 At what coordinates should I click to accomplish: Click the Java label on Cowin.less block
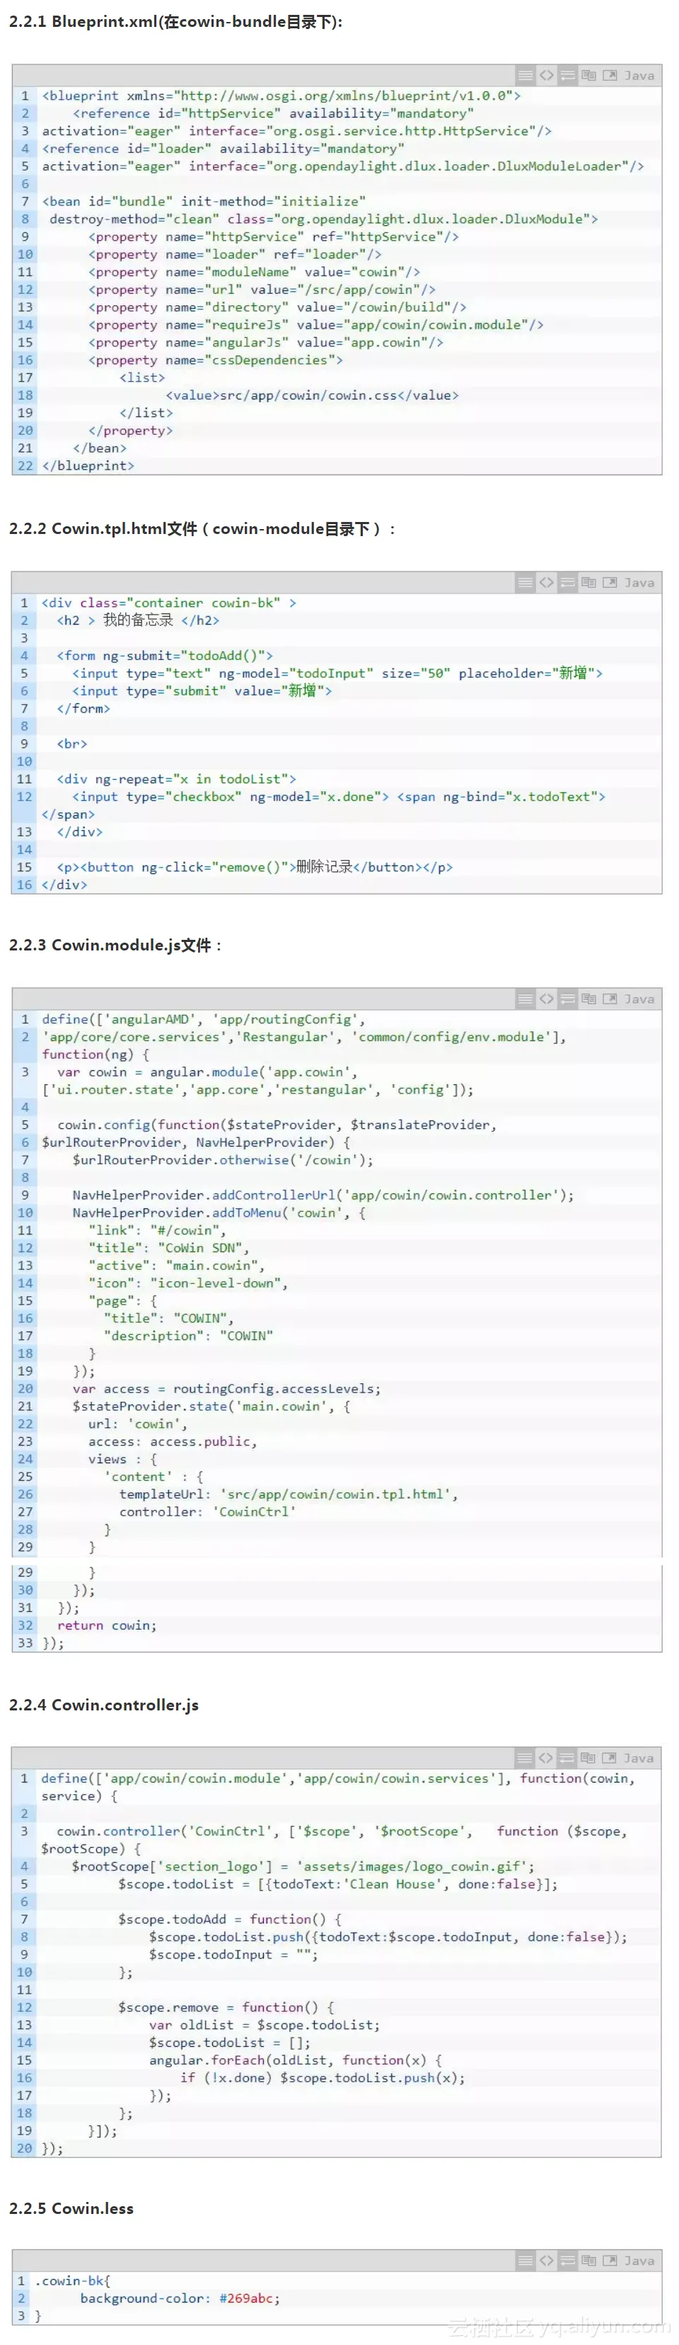click(639, 2260)
